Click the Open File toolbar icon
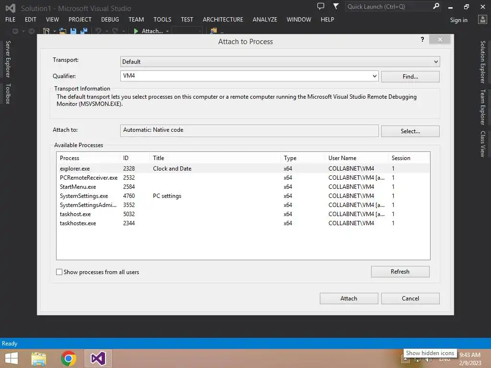The width and height of the screenshot is (491, 368). [x=63, y=31]
